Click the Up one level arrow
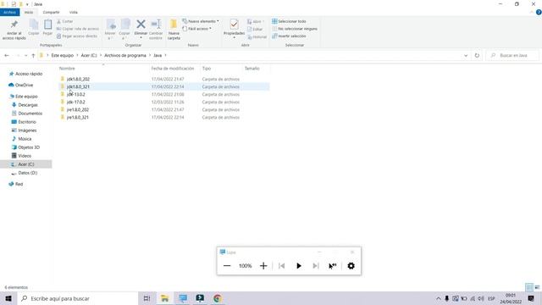 (33, 55)
